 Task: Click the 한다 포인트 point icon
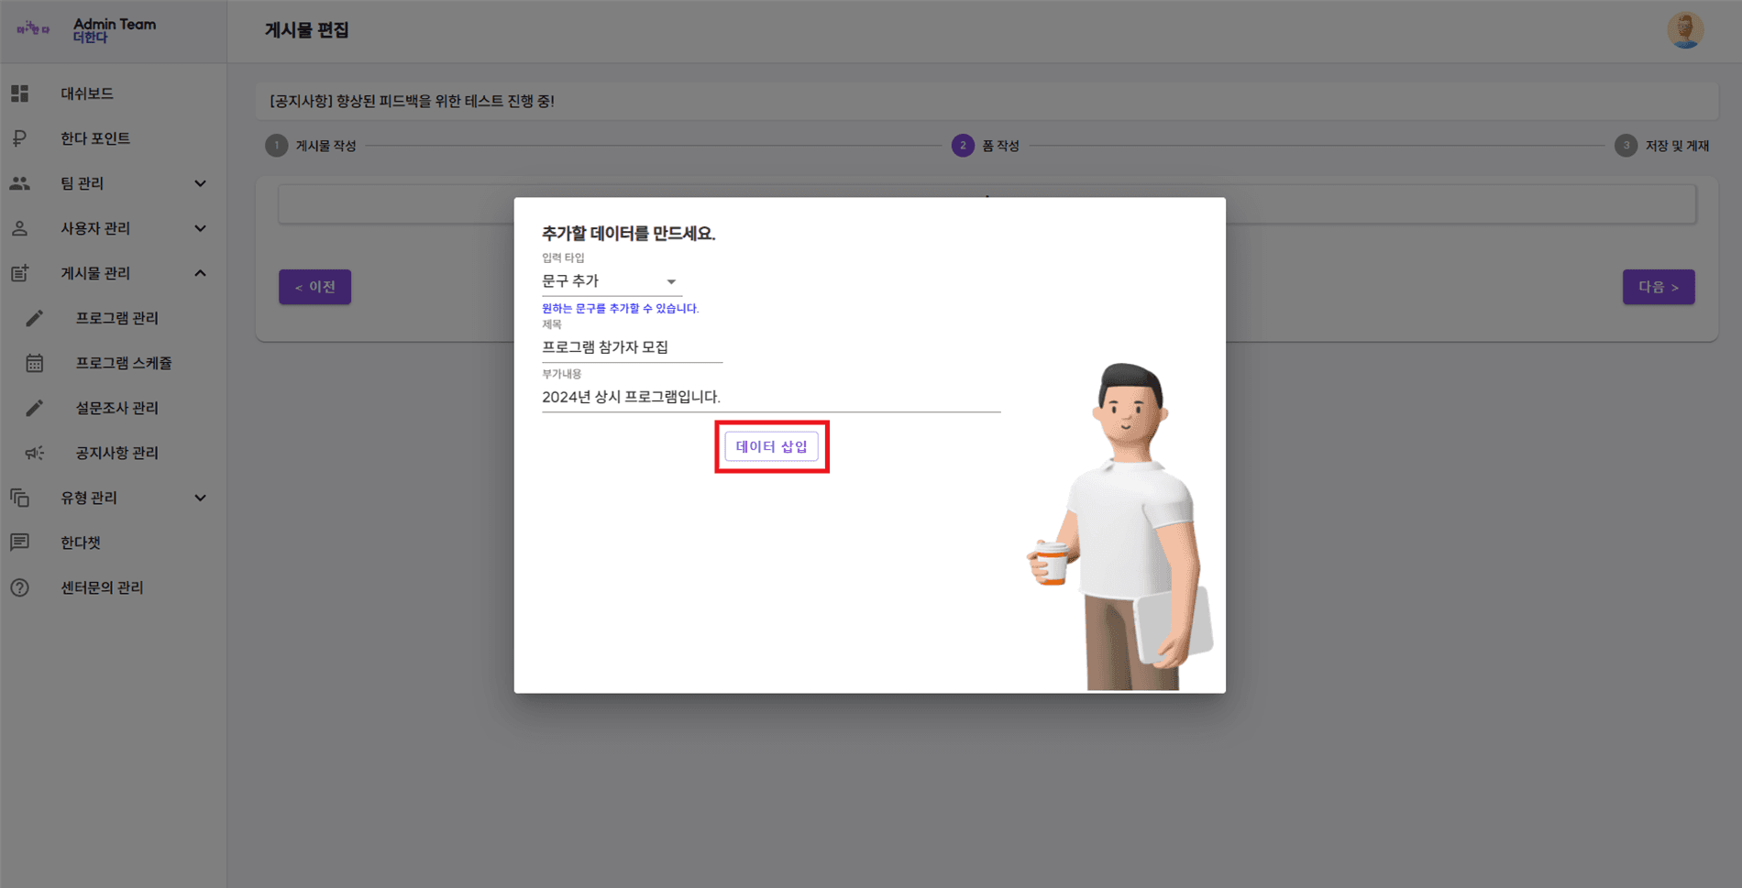[20, 138]
